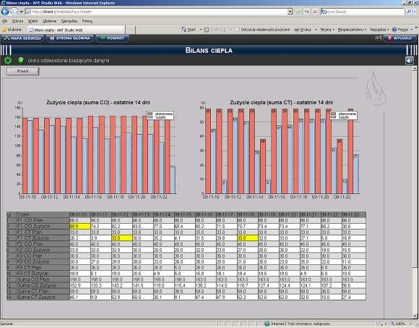Open a new blank browser tab
Screen dimensions: 419x328
tap(130, 30)
